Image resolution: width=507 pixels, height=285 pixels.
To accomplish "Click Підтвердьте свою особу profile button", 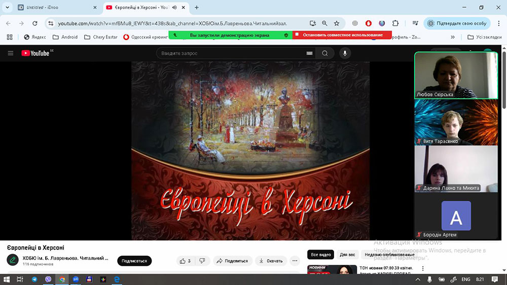I will (x=457, y=23).
